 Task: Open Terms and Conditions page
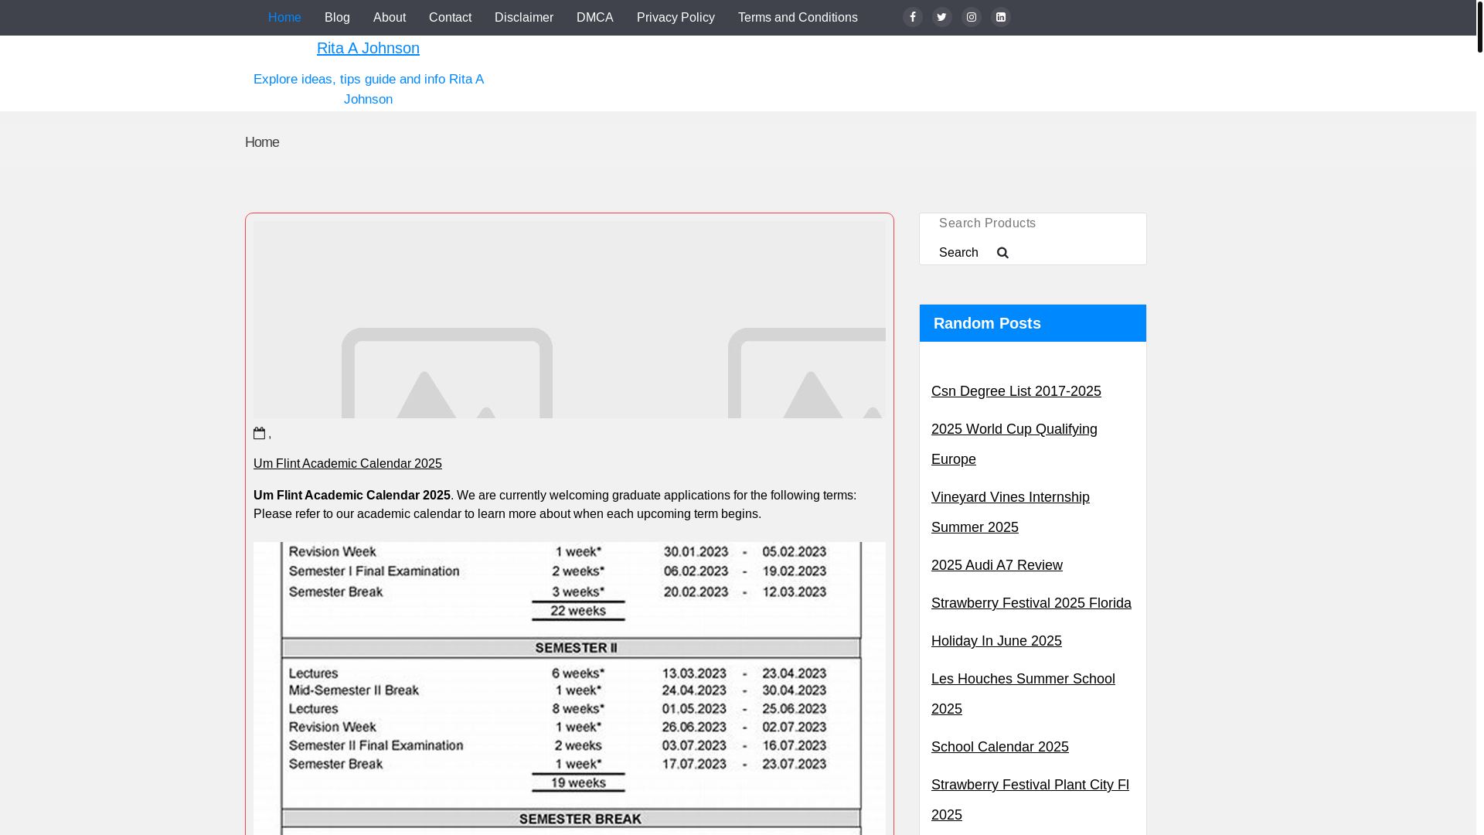[798, 17]
